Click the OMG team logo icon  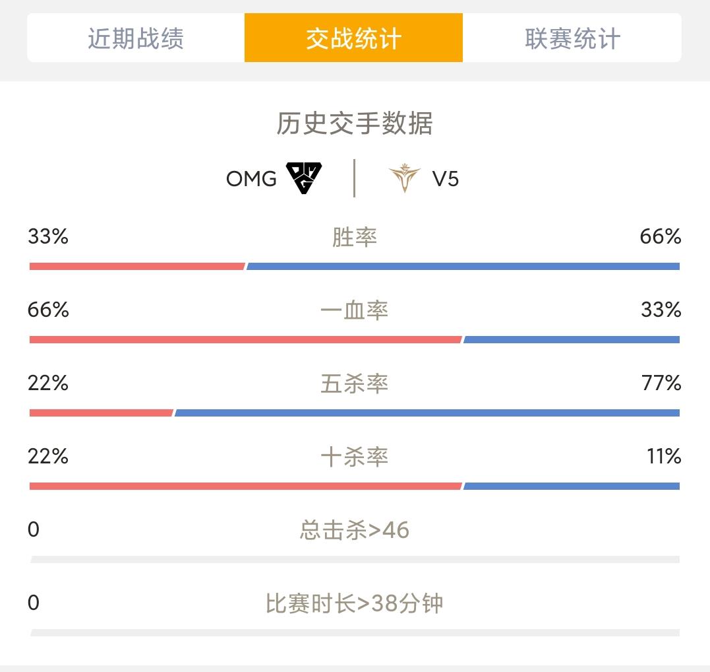pos(304,178)
